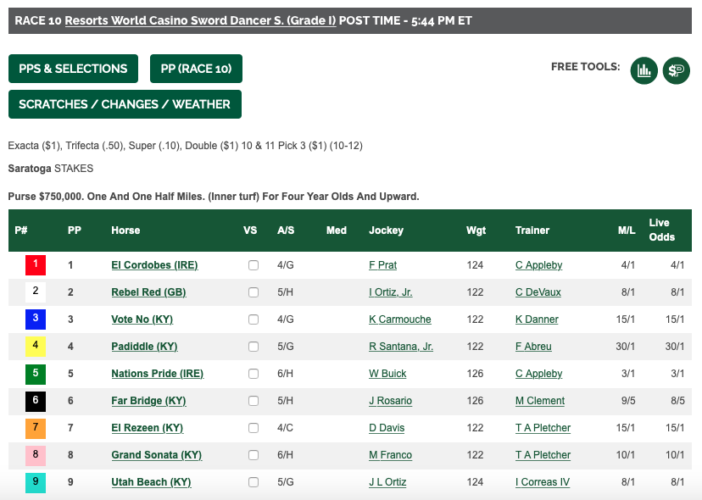Check the VS box for El Cordobes

pyautogui.click(x=253, y=265)
